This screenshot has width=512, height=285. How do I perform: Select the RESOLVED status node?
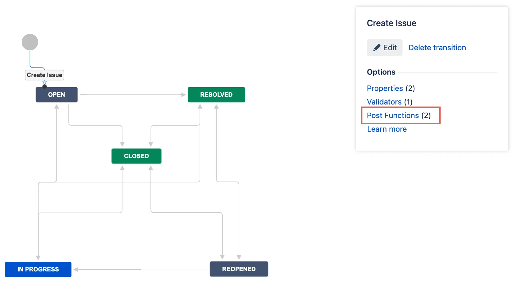216,95
